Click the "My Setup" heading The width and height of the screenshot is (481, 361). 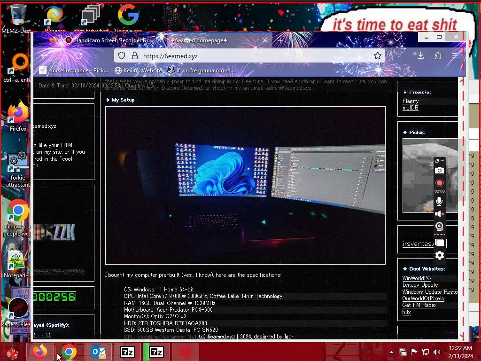coord(123,100)
